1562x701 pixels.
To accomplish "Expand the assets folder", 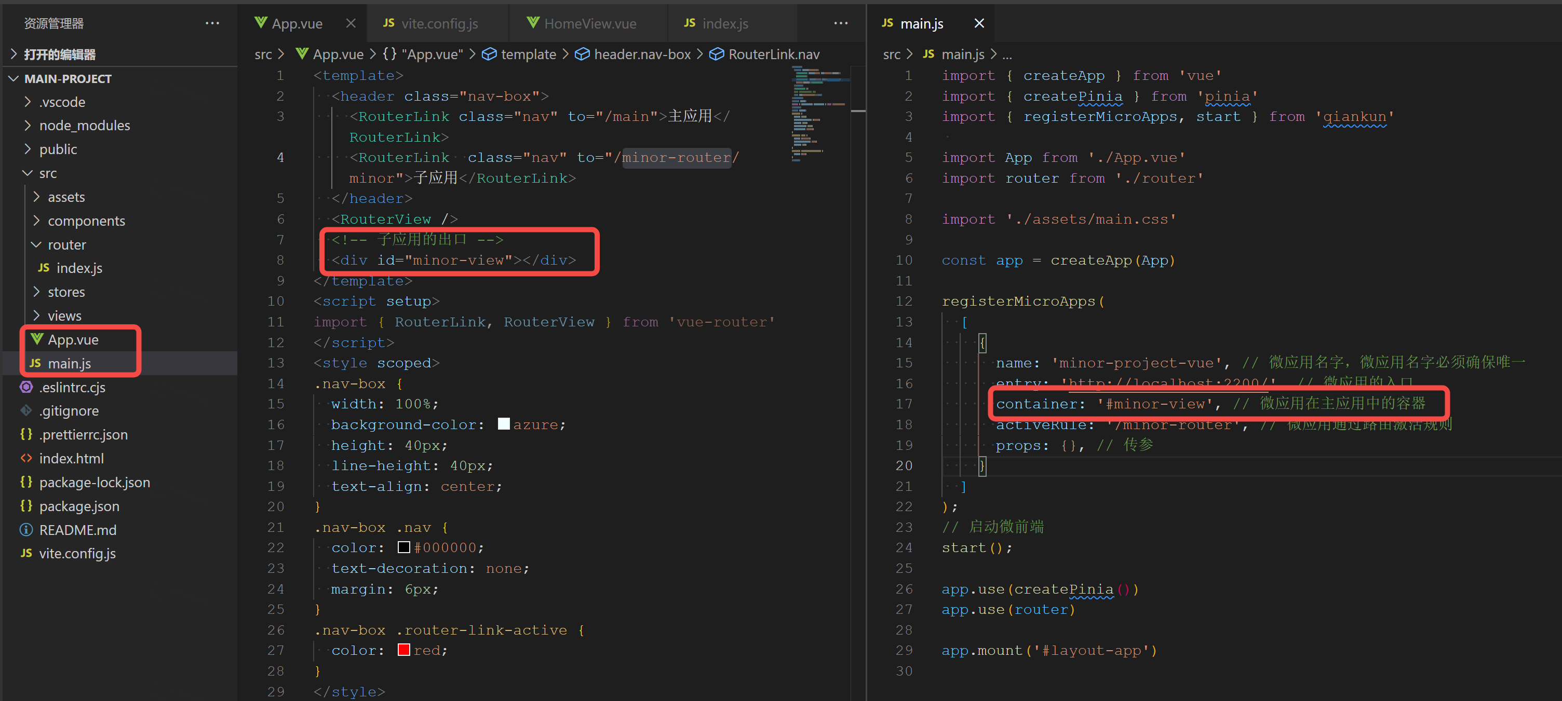I will [120, 197].
